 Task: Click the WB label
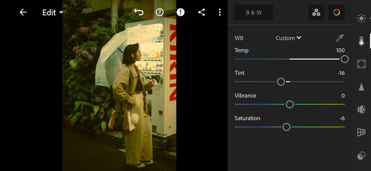tap(239, 38)
